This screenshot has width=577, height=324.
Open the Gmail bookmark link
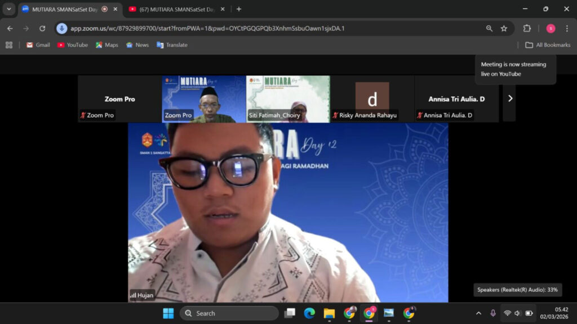[x=37, y=44]
